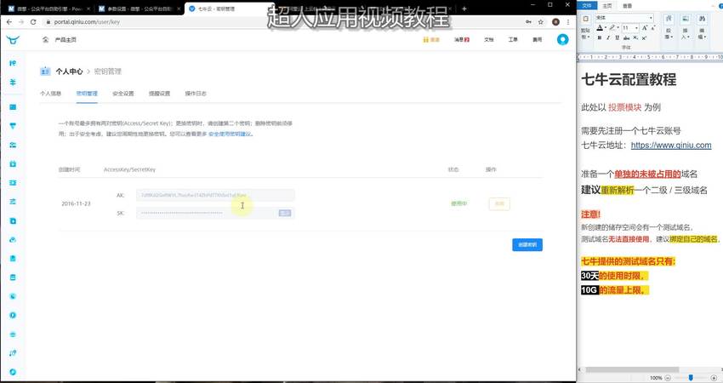723x383 pixels.
Task: Click the browser forward arrow
Action: 21,21
